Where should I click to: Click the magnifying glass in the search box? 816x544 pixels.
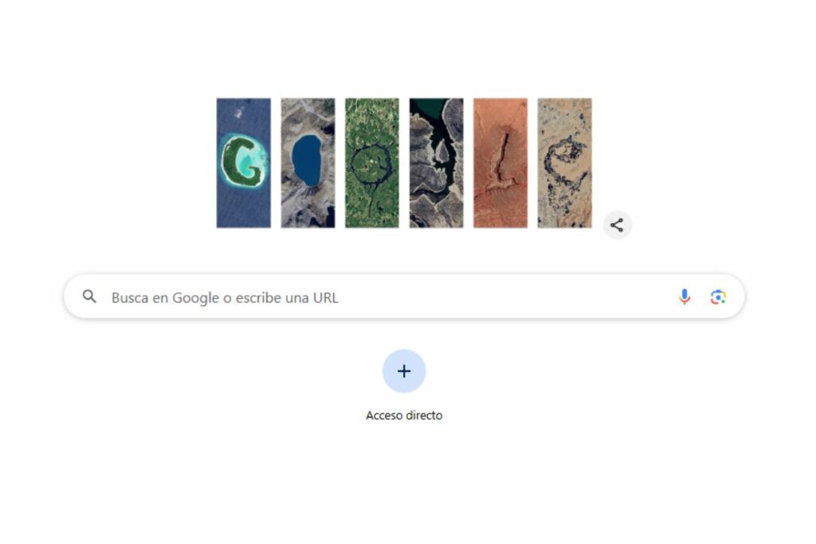pos(89,296)
